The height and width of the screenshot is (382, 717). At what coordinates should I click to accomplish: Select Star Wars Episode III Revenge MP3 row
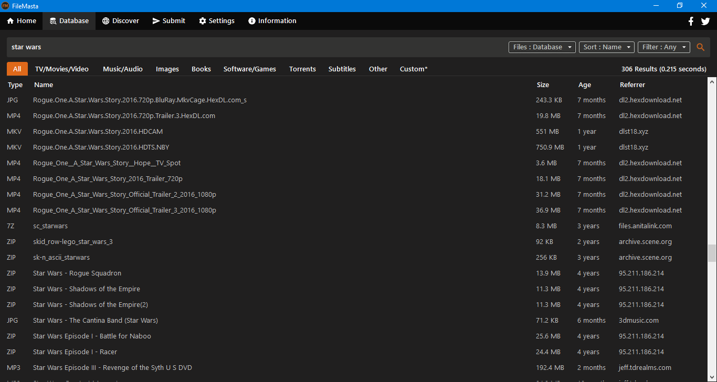354,368
